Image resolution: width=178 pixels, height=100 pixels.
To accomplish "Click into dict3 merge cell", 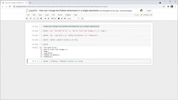I will click(x=95, y=40).
